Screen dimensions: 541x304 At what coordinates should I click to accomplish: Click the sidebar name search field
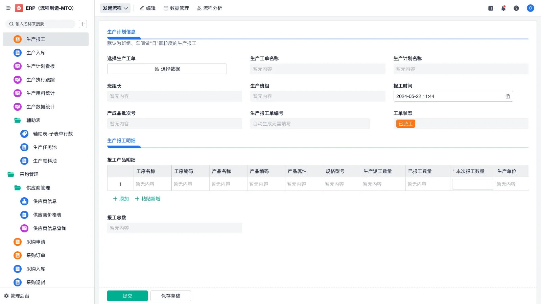[40, 24]
